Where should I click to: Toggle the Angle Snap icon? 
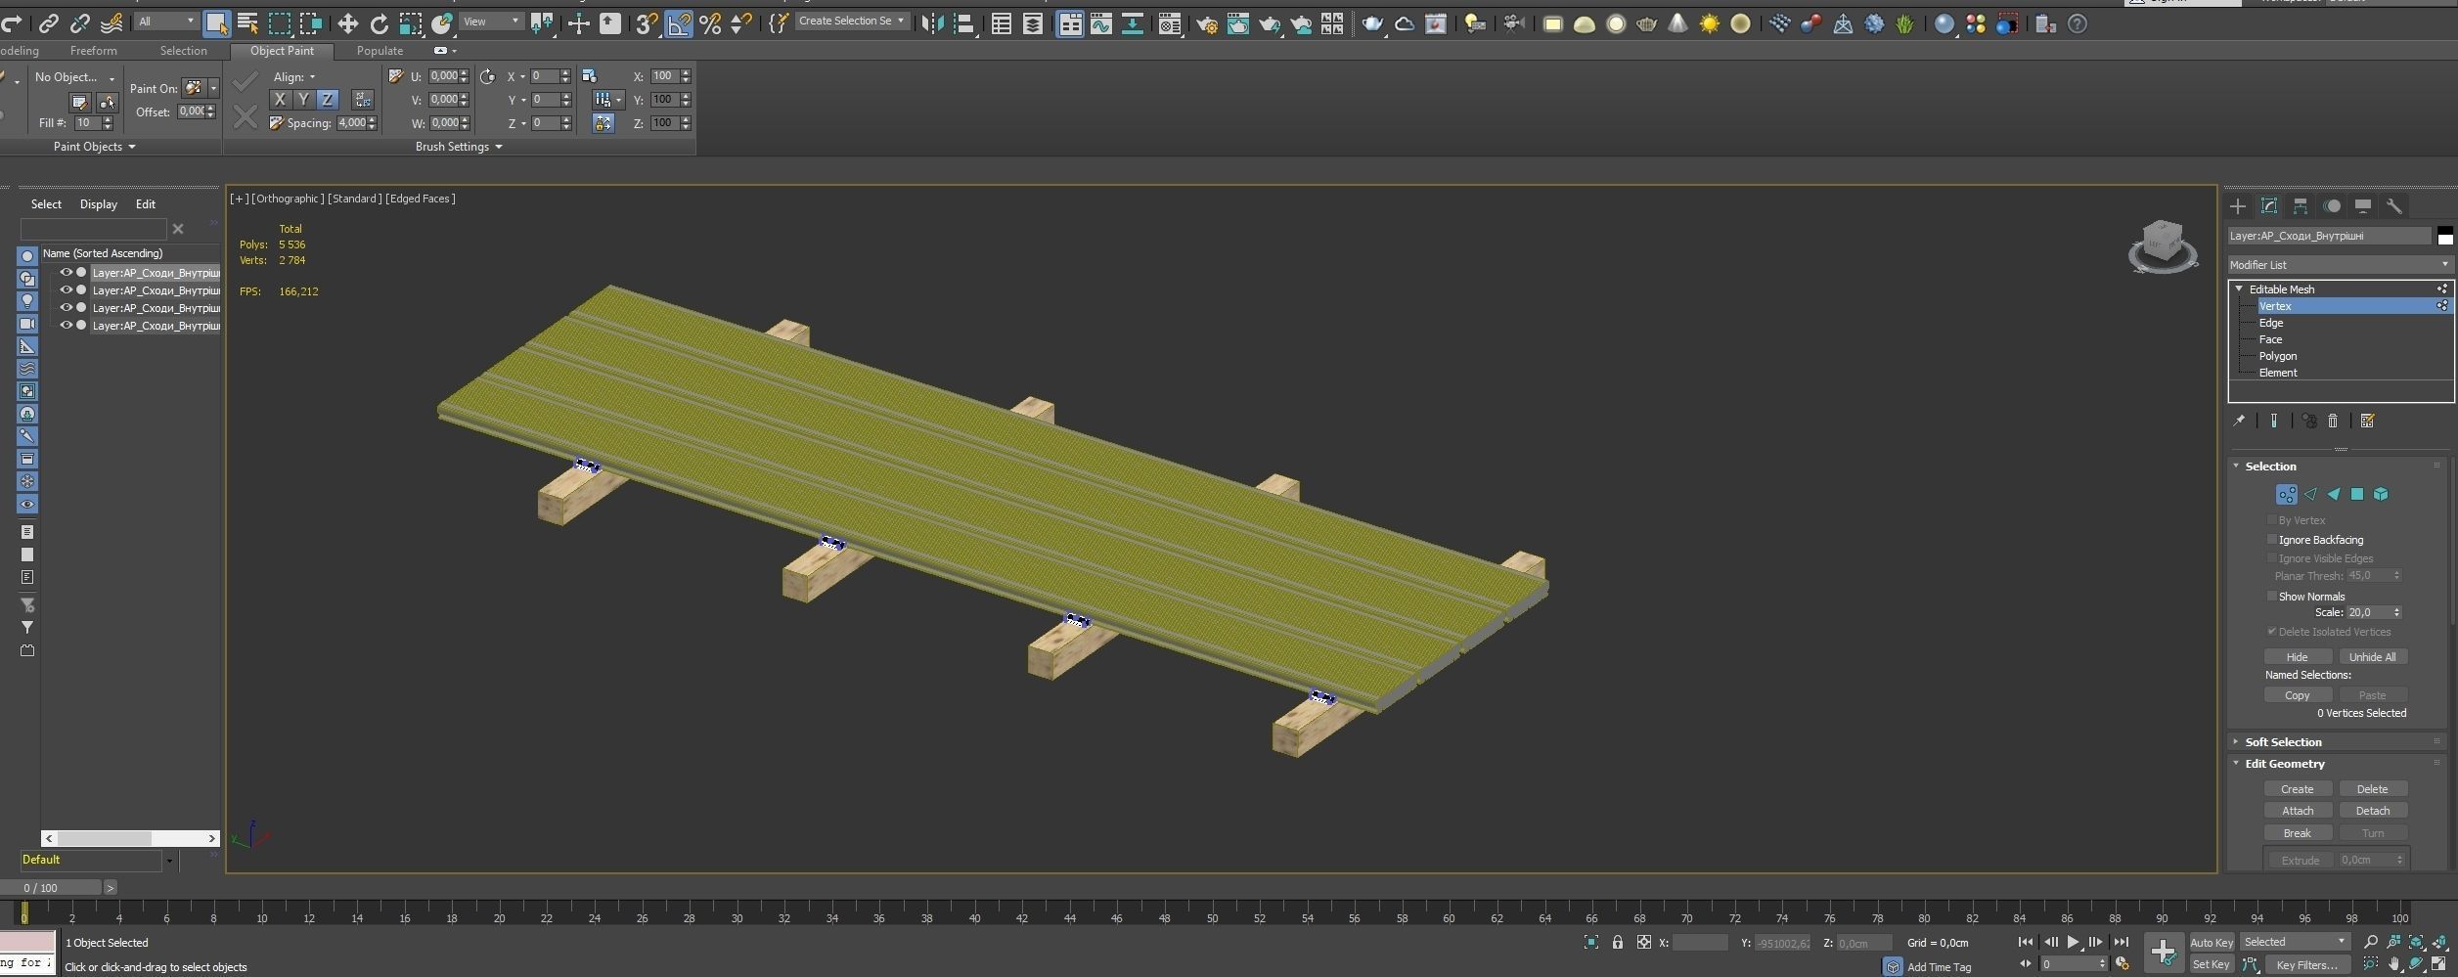pos(679,23)
